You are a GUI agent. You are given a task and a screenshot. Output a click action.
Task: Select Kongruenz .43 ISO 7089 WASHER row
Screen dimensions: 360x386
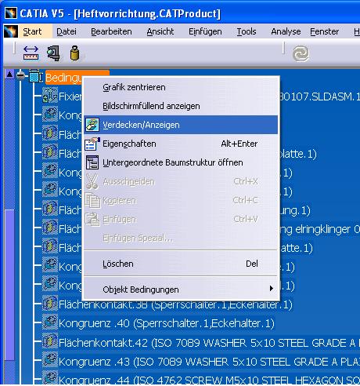[x=209, y=362]
